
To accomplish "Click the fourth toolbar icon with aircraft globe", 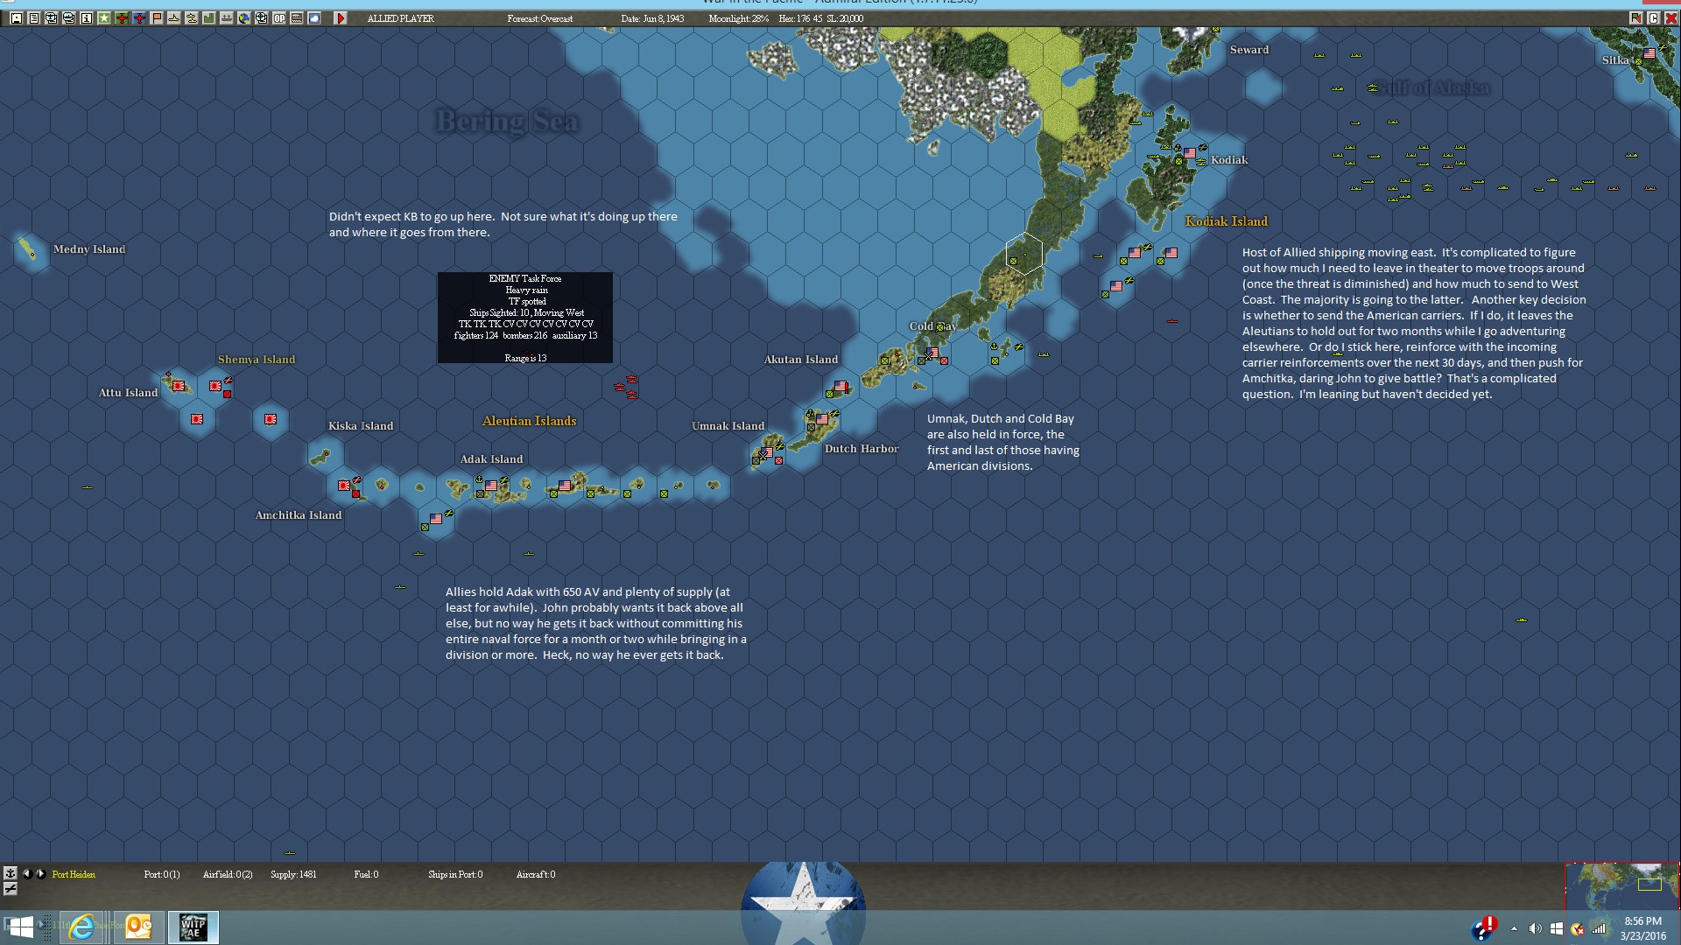I will [69, 17].
